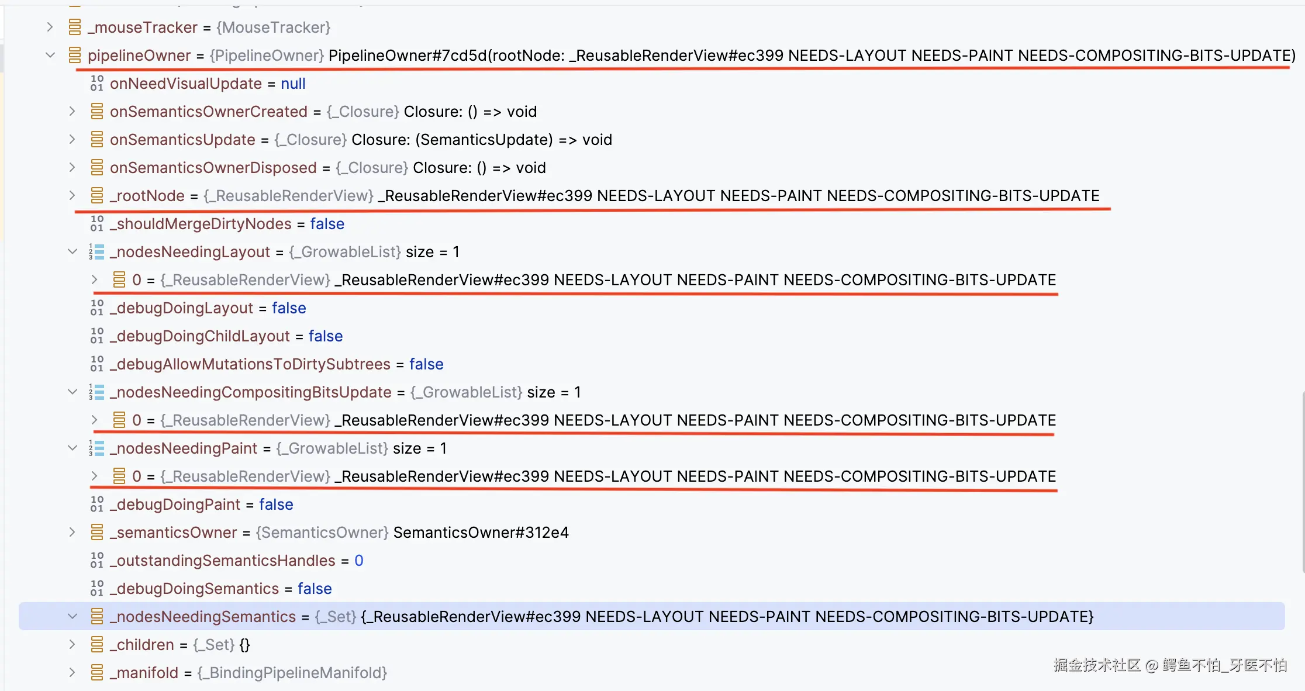This screenshot has width=1305, height=691.
Task: Click the list icon beside _nodesNeedingCompositingBitsUpdate
Action: pos(97,392)
